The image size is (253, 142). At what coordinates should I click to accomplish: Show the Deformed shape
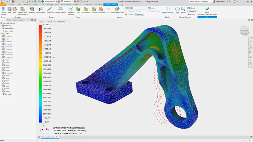click(101, 10)
